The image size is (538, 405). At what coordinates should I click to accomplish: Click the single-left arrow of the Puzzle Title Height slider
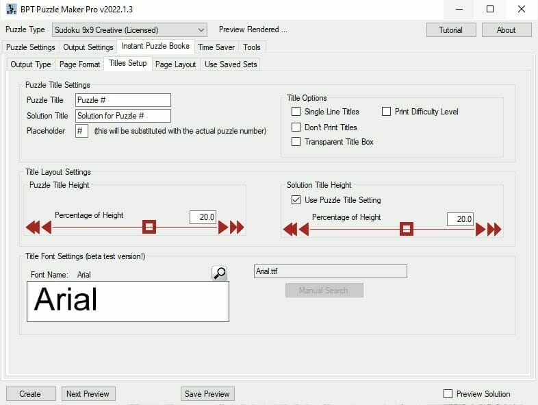point(47,227)
